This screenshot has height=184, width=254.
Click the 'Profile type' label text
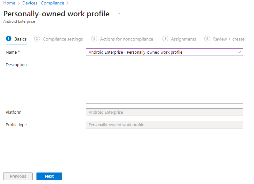coord(16,125)
